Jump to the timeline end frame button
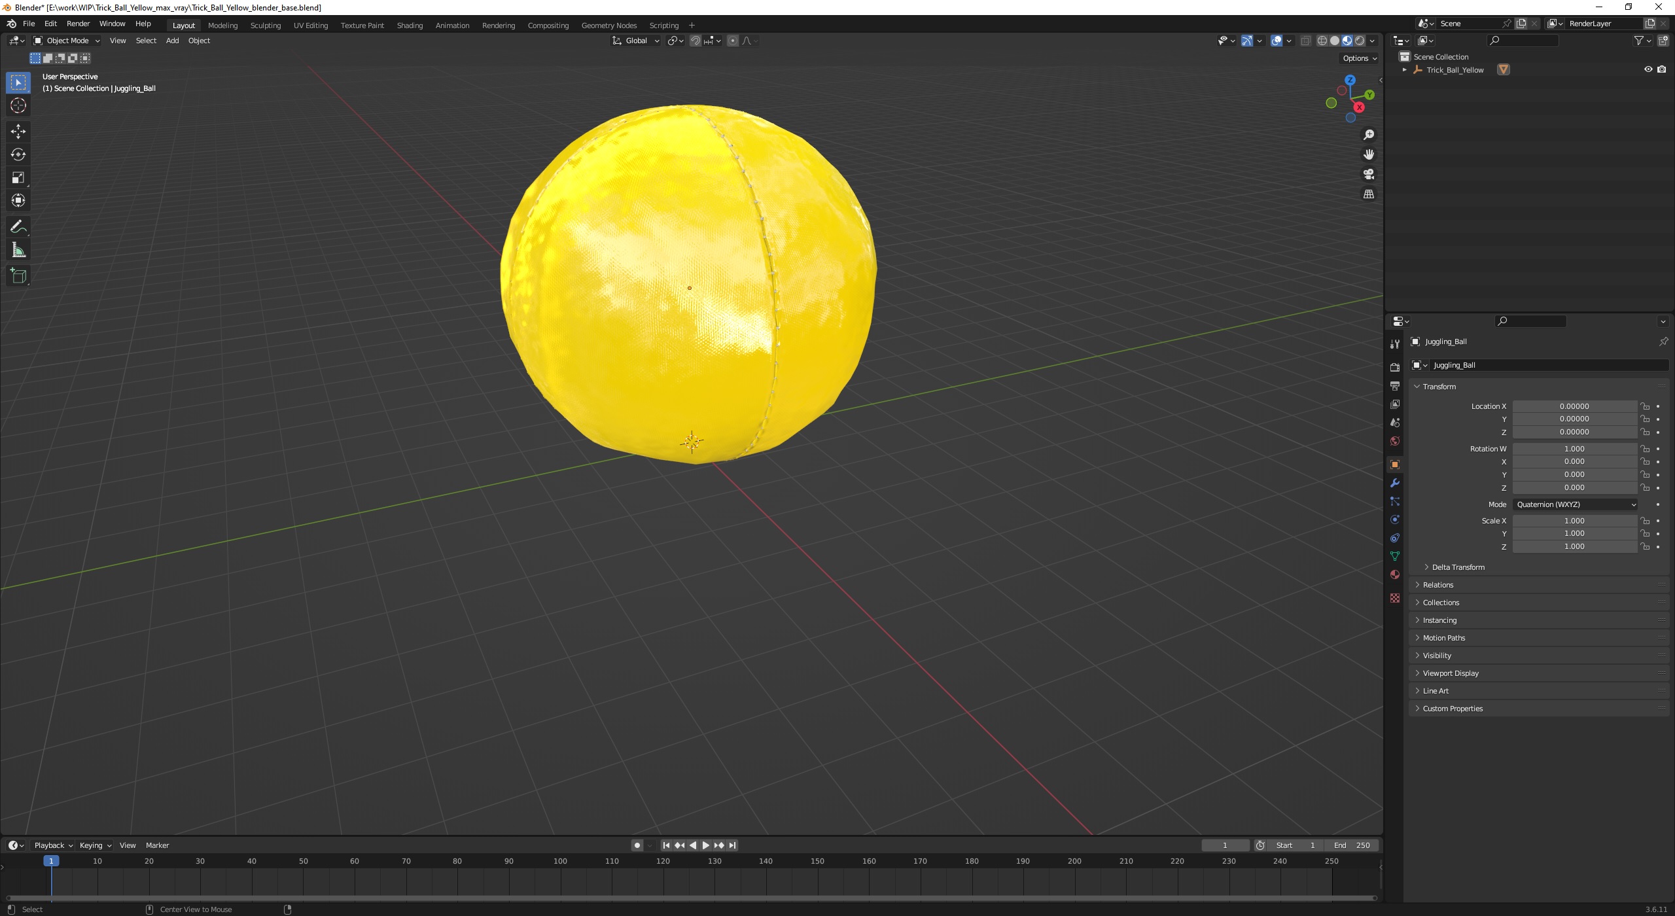Viewport: 1675px width, 916px height. coord(733,845)
